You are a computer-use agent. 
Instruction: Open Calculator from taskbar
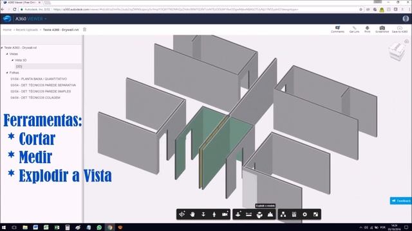pos(67,227)
